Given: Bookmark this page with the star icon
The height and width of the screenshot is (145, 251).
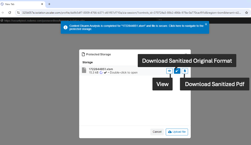Looking at the screenshot, I should [x=246, y=12].
